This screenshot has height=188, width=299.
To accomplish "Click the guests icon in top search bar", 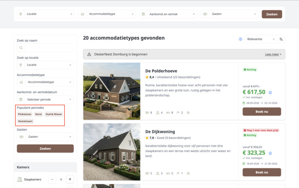I will [x=205, y=14].
